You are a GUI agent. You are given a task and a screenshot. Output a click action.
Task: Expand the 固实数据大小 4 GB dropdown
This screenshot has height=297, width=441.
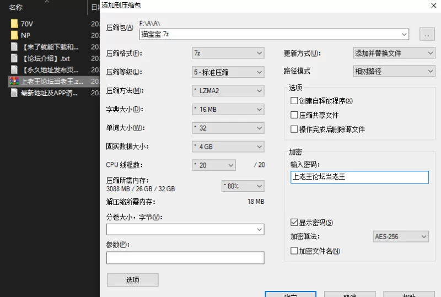[228, 147]
